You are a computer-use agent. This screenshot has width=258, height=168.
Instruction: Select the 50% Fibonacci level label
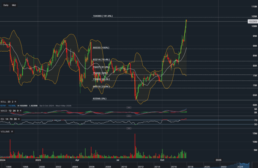(100, 73)
